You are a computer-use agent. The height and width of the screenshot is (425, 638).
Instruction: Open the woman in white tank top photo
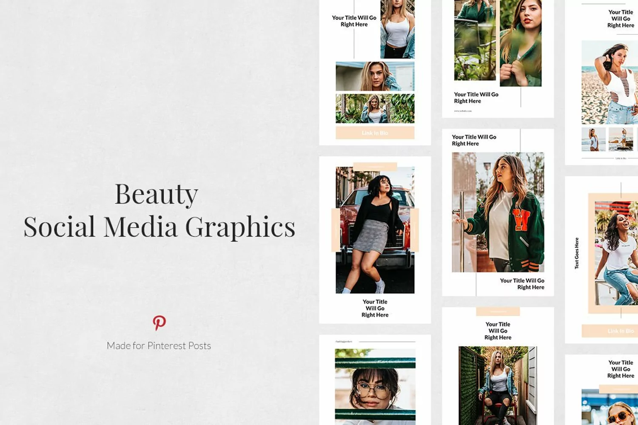point(397,29)
